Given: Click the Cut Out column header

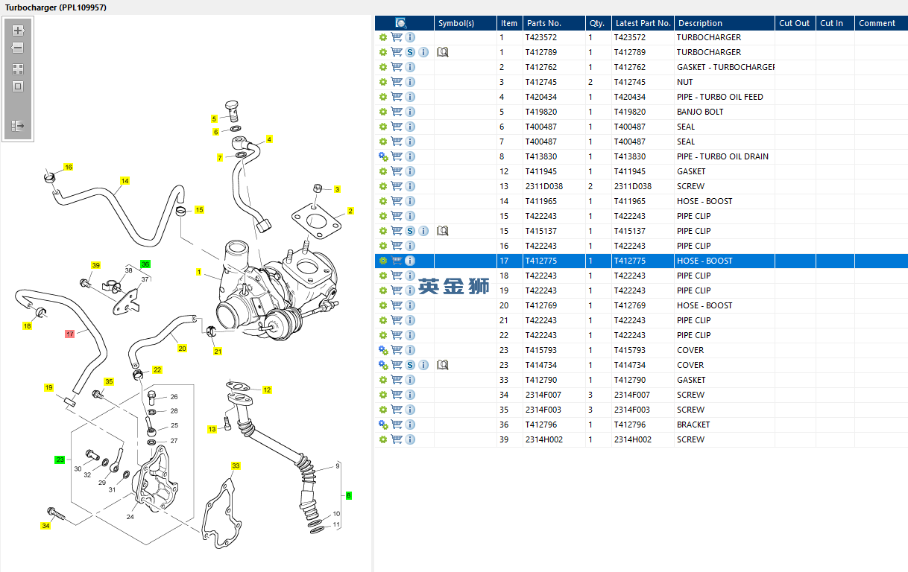Looking at the screenshot, I should (795, 23).
